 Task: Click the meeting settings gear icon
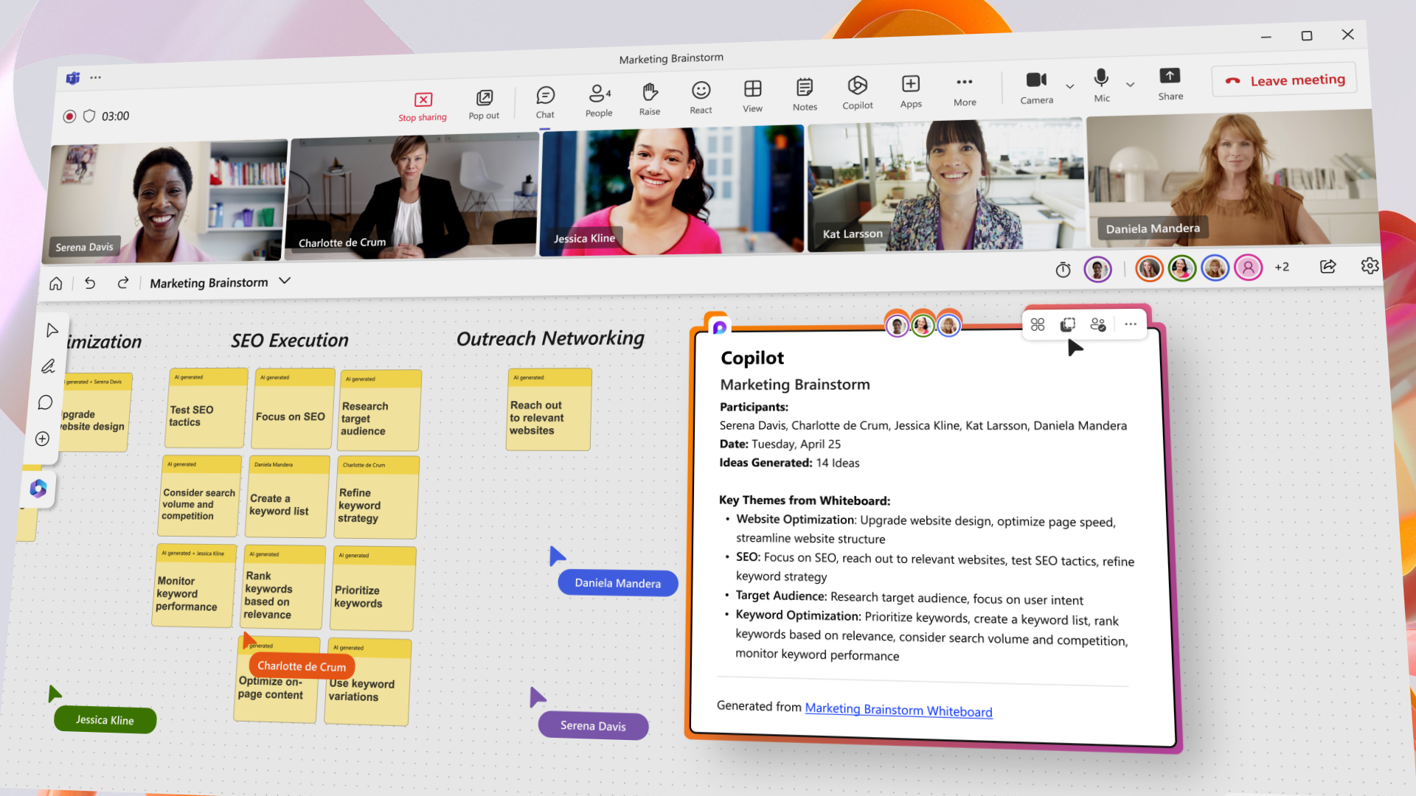coord(1370,268)
